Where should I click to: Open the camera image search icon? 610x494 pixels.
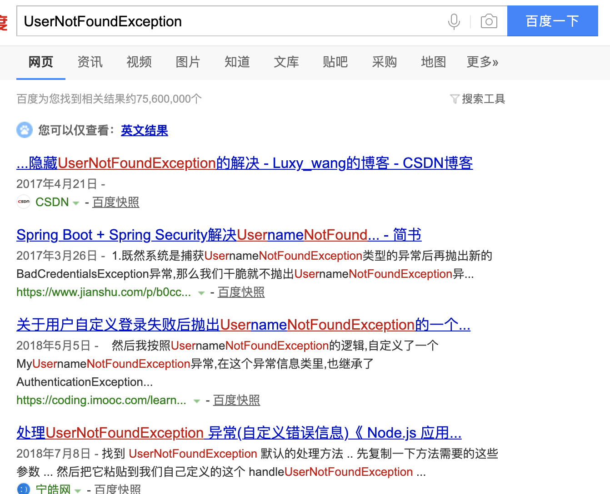(489, 21)
